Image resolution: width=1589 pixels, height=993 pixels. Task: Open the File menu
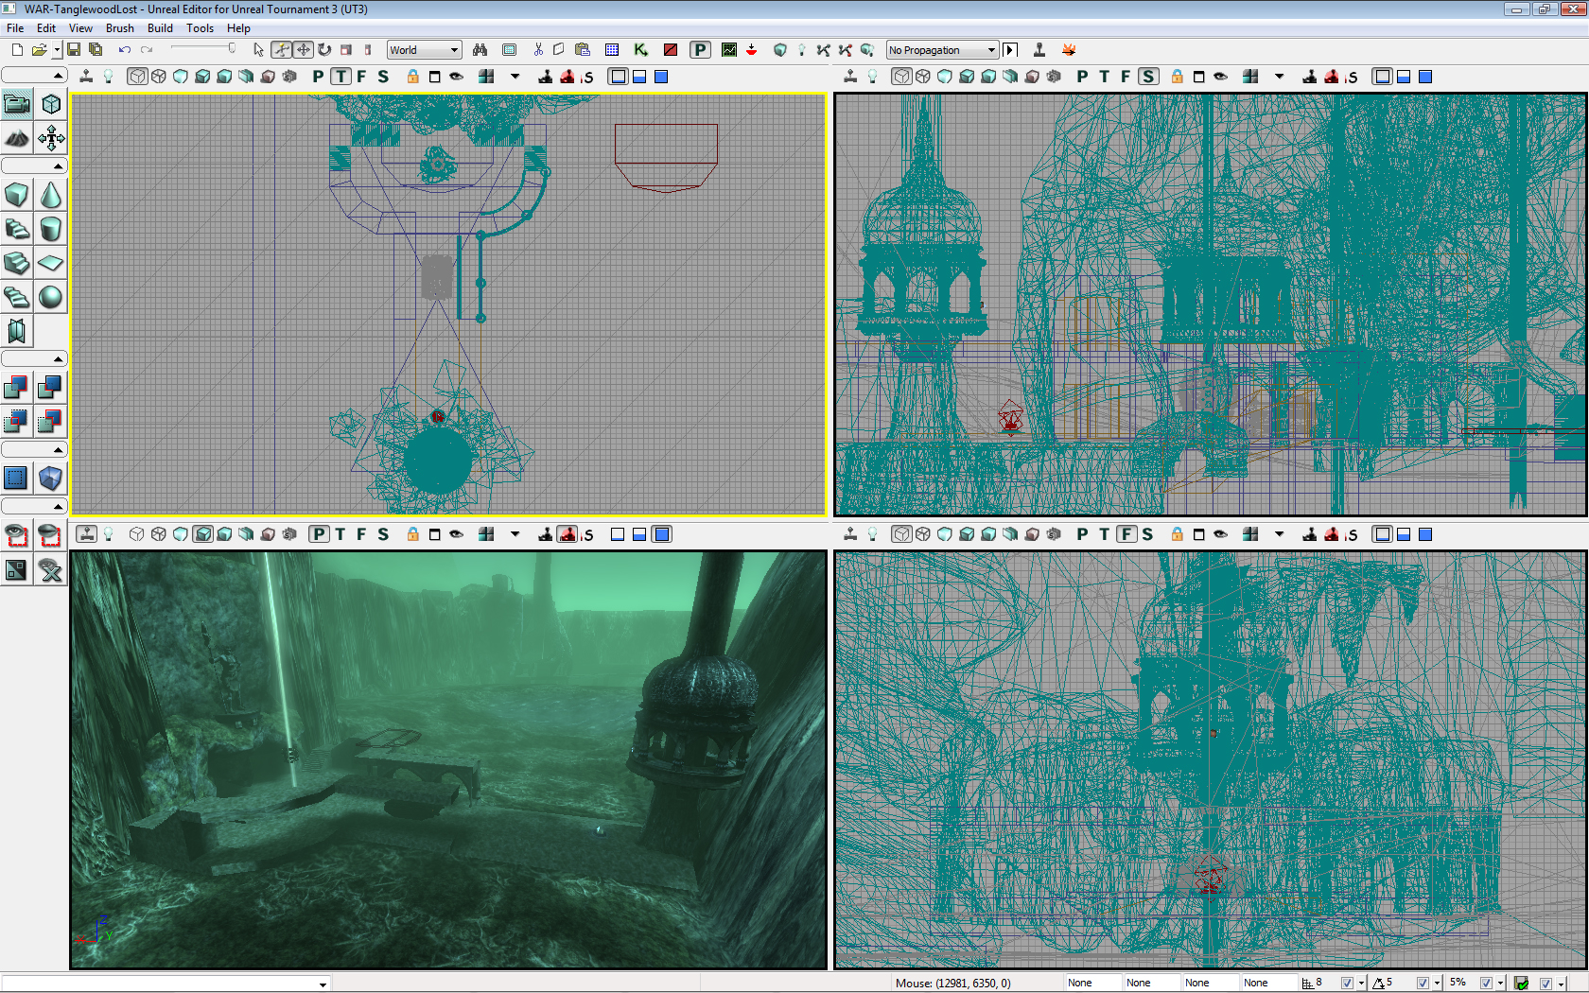click(15, 28)
